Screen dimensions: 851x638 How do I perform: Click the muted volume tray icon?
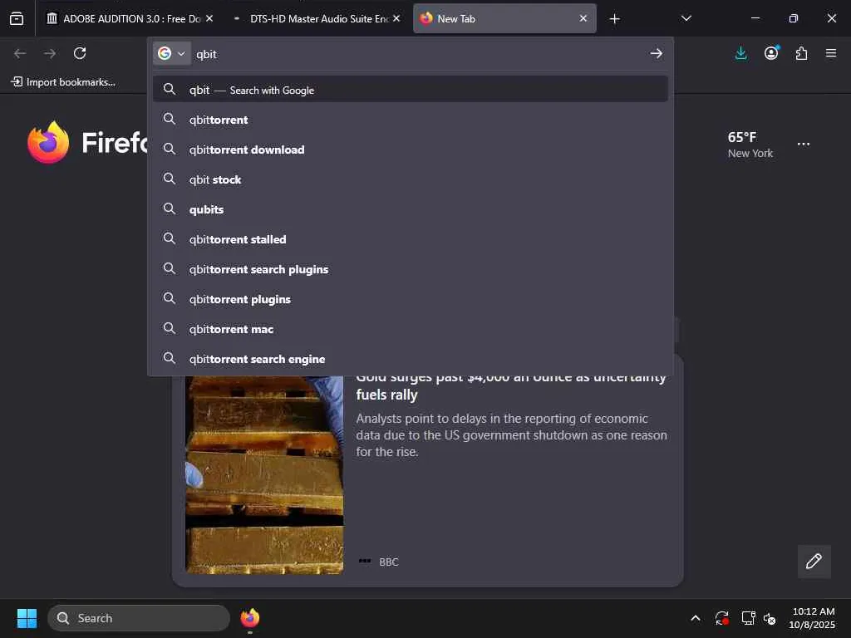click(x=770, y=618)
